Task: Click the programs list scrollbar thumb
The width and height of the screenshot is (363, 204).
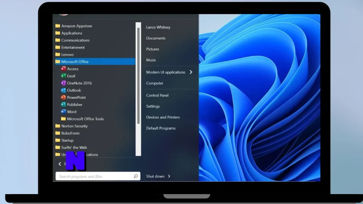Action: point(139,76)
